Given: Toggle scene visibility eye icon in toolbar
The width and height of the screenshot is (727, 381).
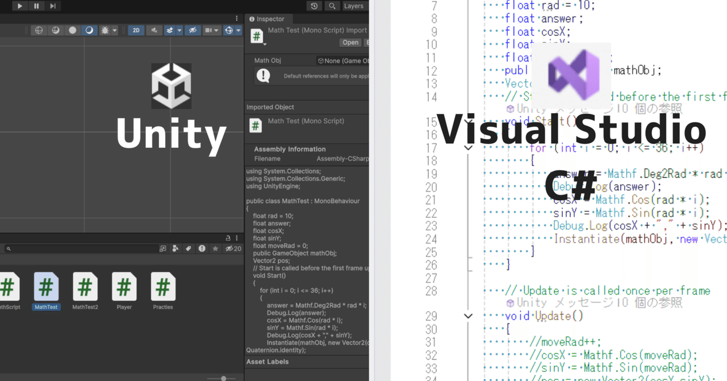Looking at the screenshot, I should 193,30.
